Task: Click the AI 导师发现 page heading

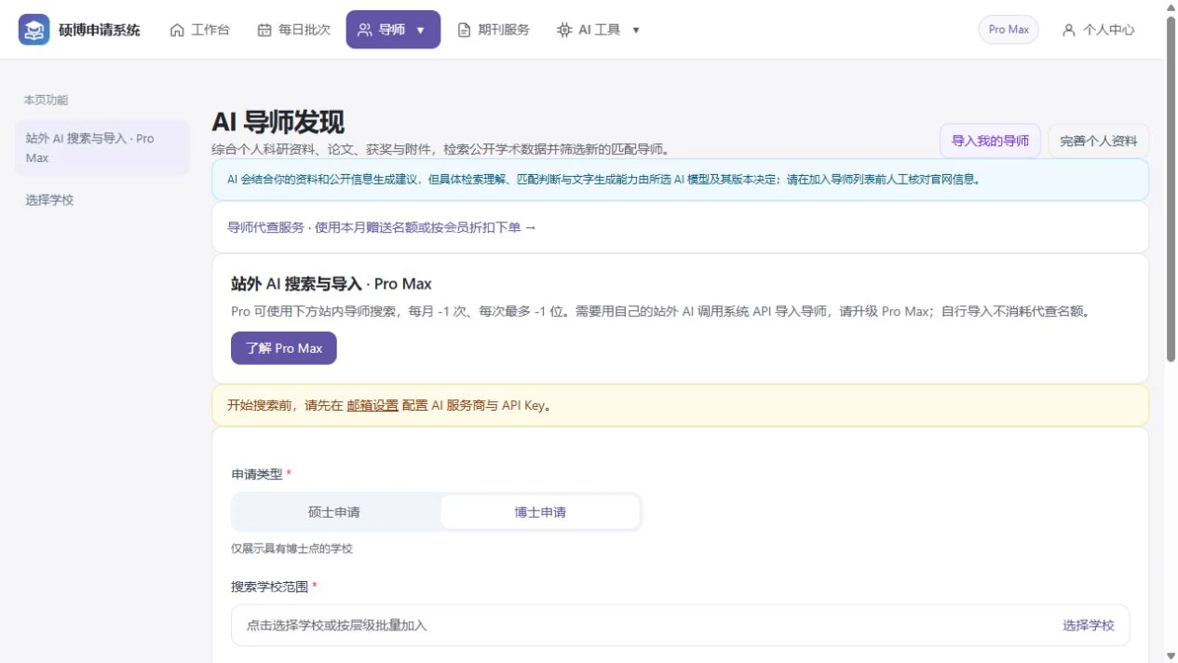Action: [278, 122]
